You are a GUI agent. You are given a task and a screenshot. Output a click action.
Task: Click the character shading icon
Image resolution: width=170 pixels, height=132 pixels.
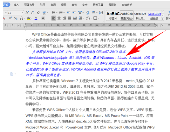click(43, 18)
